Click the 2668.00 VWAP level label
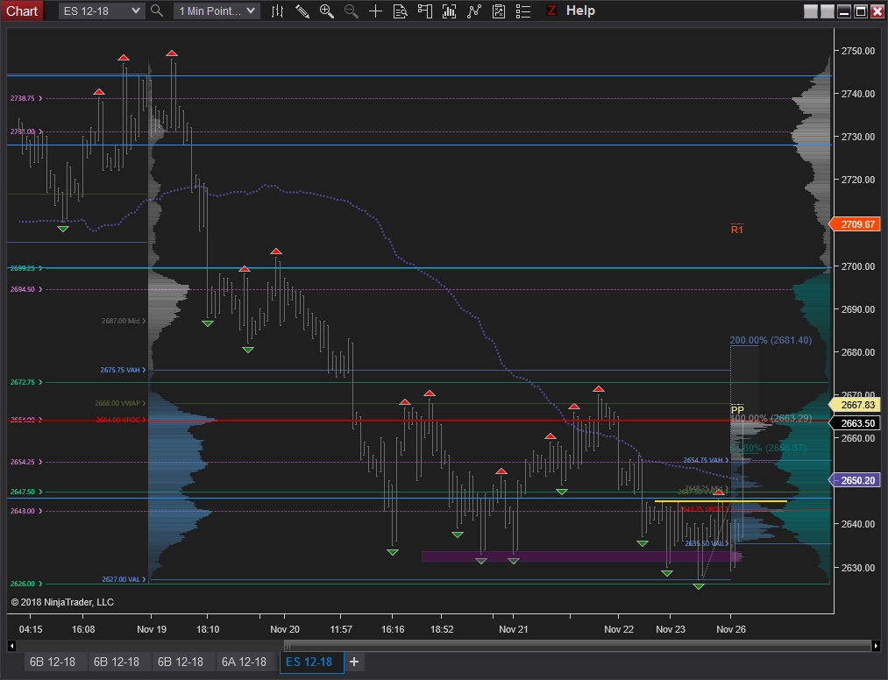888x680 pixels. [x=120, y=403]
